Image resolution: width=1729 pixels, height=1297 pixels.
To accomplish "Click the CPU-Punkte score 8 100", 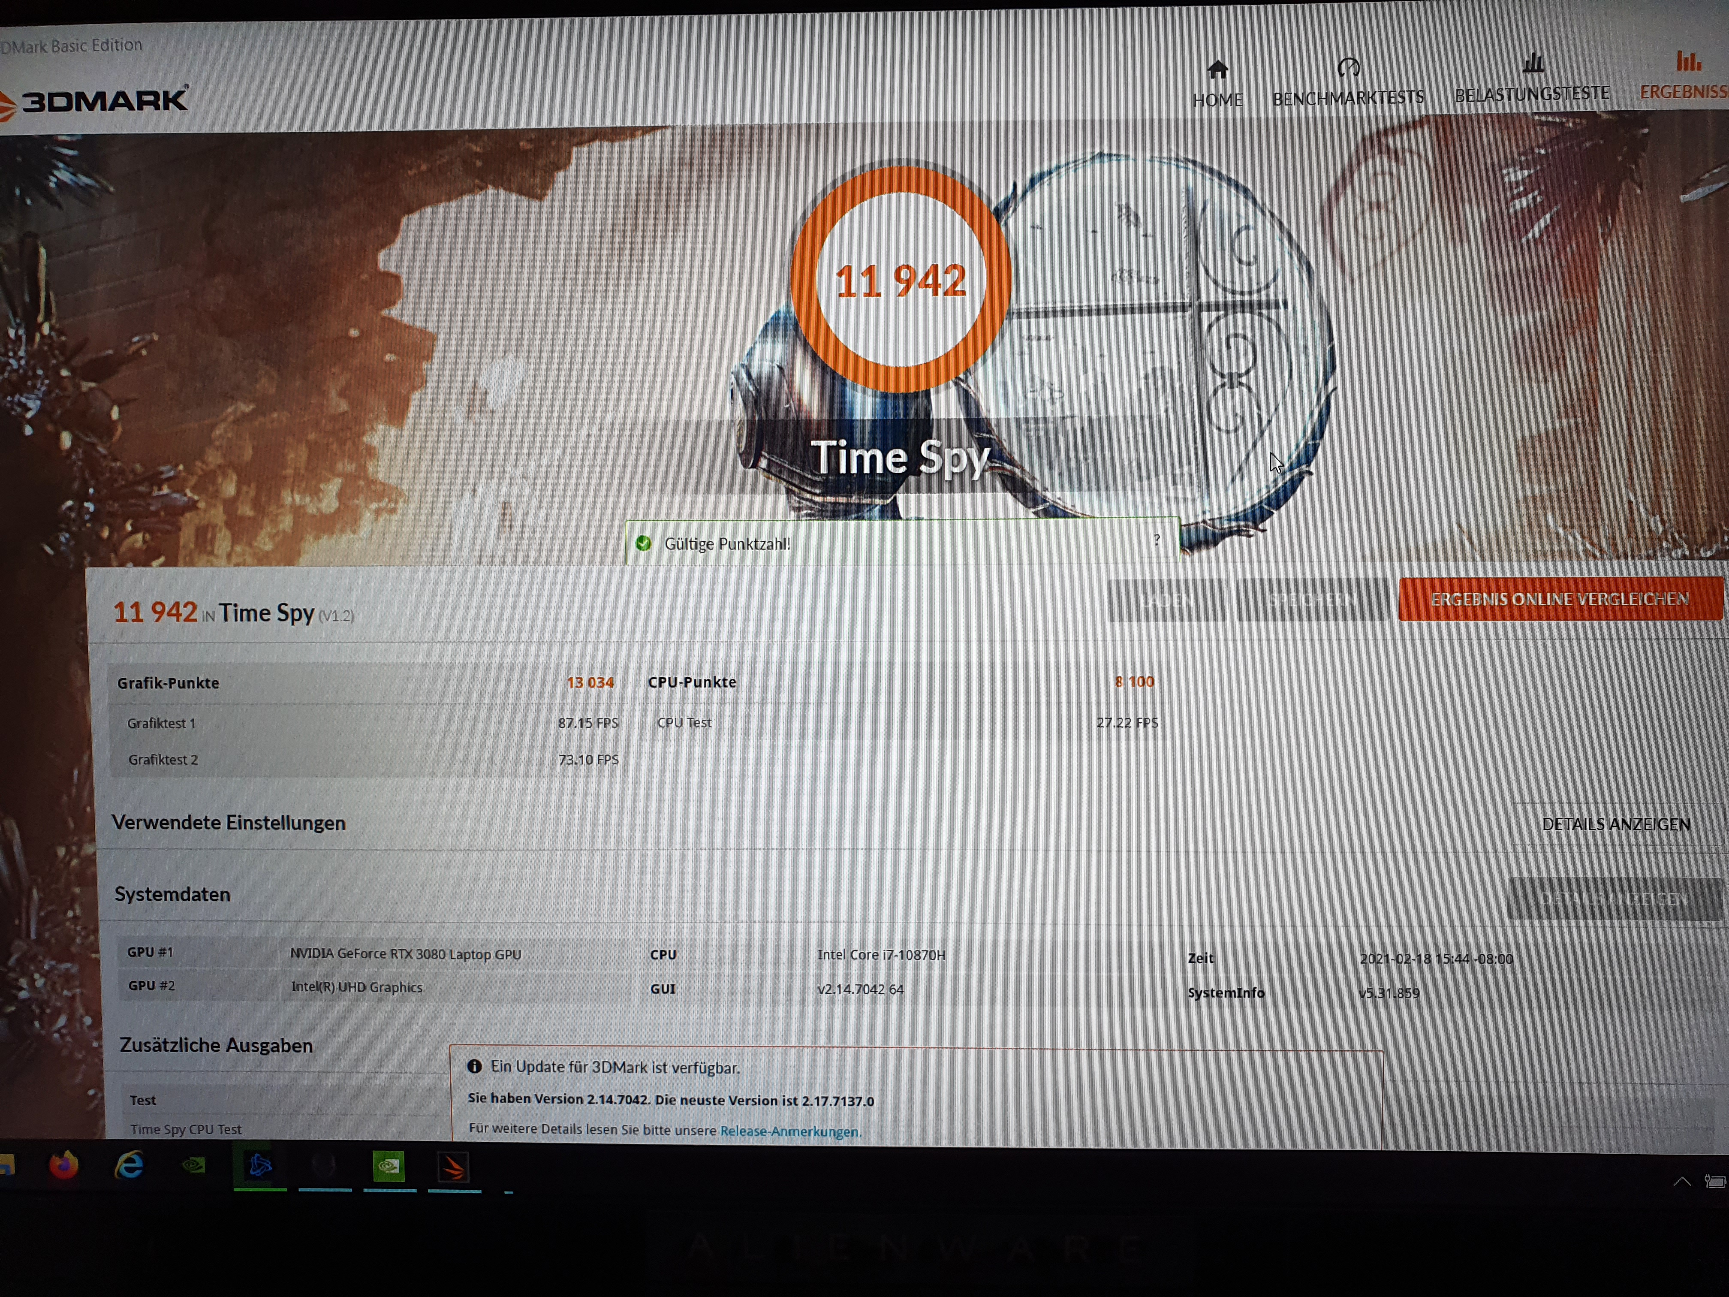I will (x=1134, y=682).
